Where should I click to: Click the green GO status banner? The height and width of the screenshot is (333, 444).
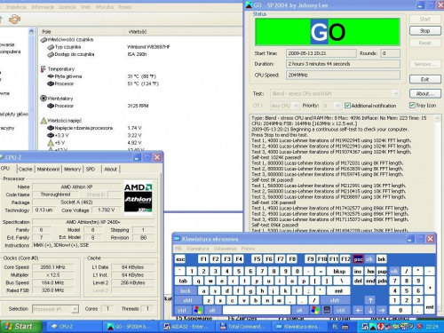point(328,31)
